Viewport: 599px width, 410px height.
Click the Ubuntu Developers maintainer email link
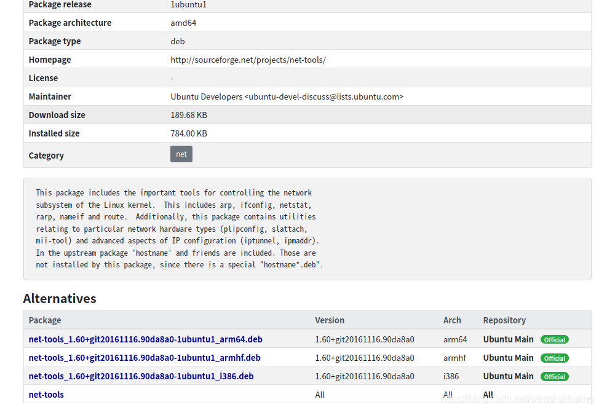click(287, 96)
